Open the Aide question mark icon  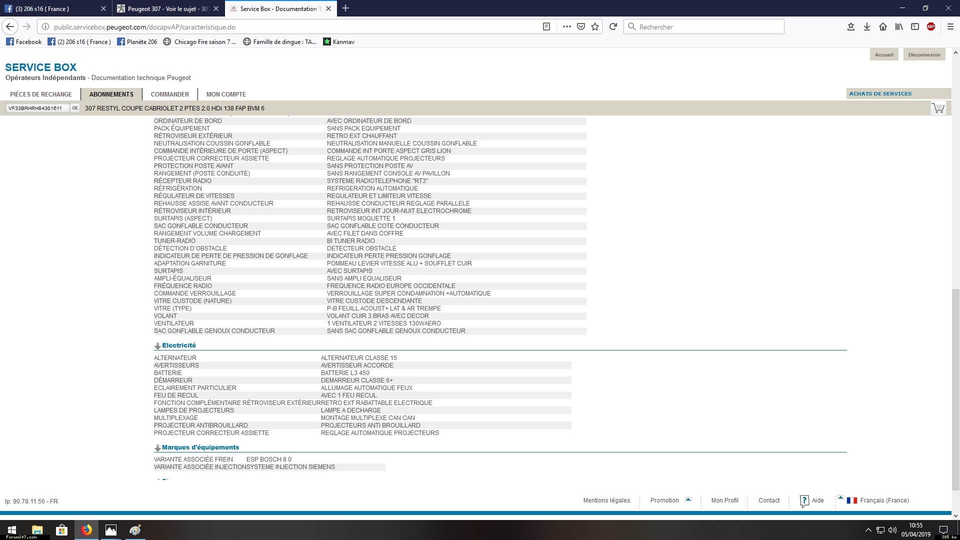coord(804,500)
